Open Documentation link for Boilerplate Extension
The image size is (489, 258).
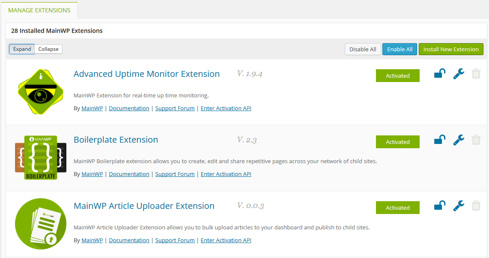tap(129, 174)
